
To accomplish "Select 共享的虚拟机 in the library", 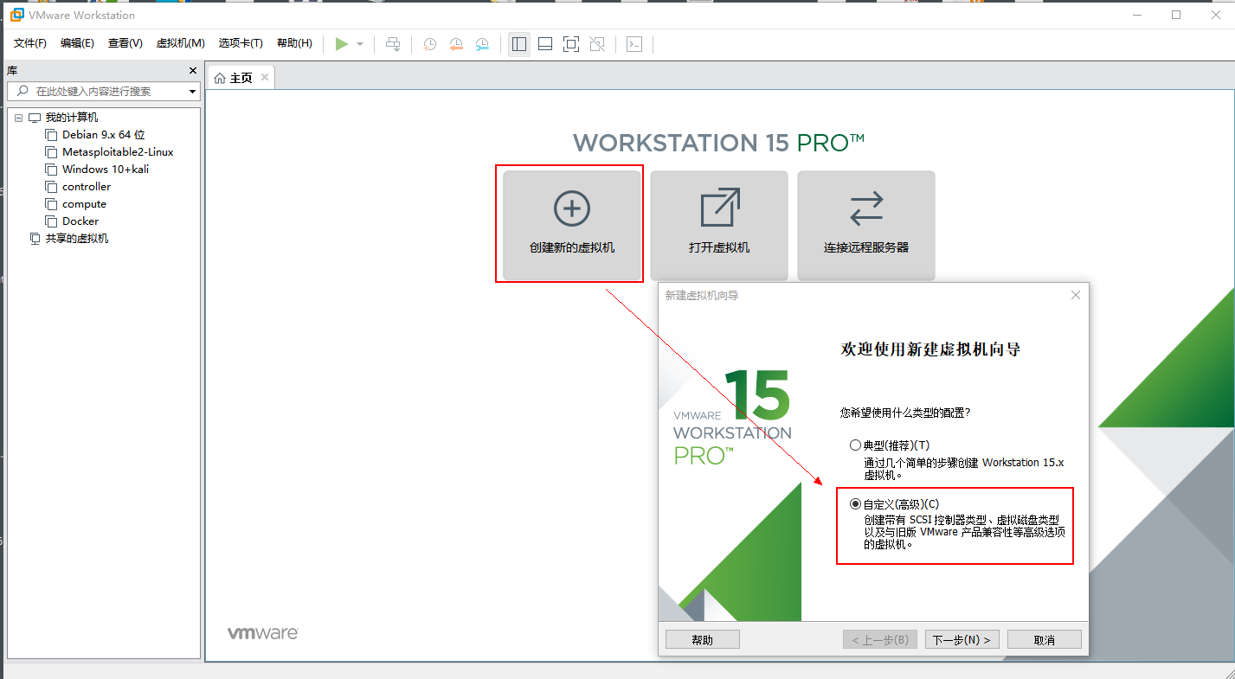I will (x=77, y=239).
